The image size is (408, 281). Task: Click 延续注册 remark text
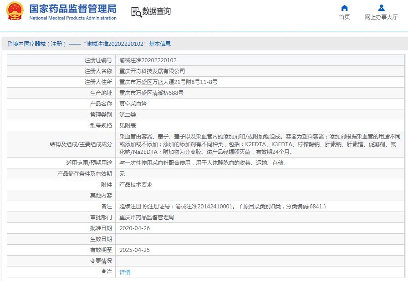click(223, 207)
